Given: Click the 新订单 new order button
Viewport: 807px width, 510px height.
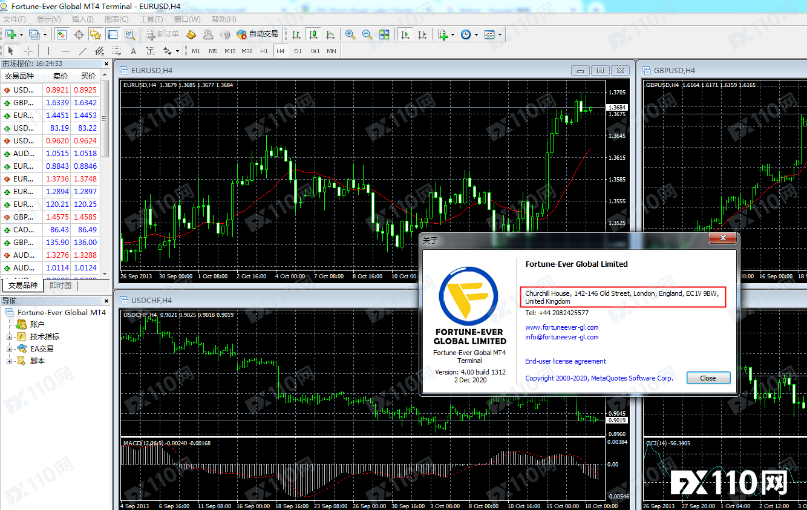Looking at the screenshot, I should pos(162,34).
